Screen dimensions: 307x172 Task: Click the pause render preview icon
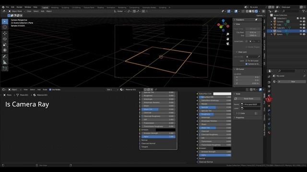[263, 11]
